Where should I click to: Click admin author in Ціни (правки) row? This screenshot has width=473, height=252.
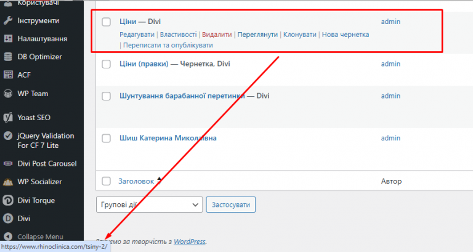pyautogui.click(x=390, y=64)
